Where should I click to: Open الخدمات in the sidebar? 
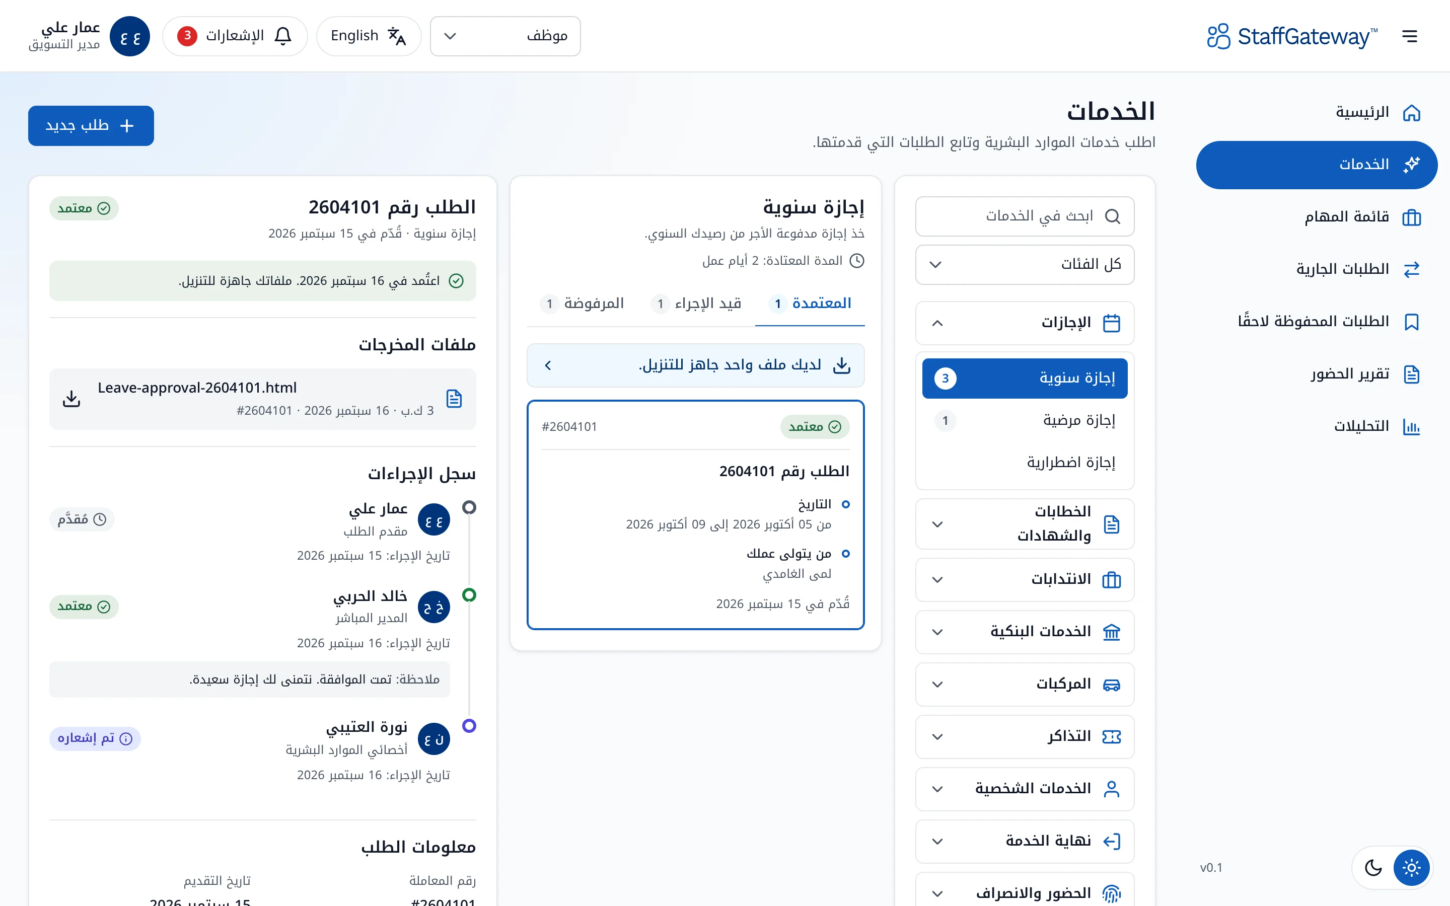click(x=1317, y=165)
